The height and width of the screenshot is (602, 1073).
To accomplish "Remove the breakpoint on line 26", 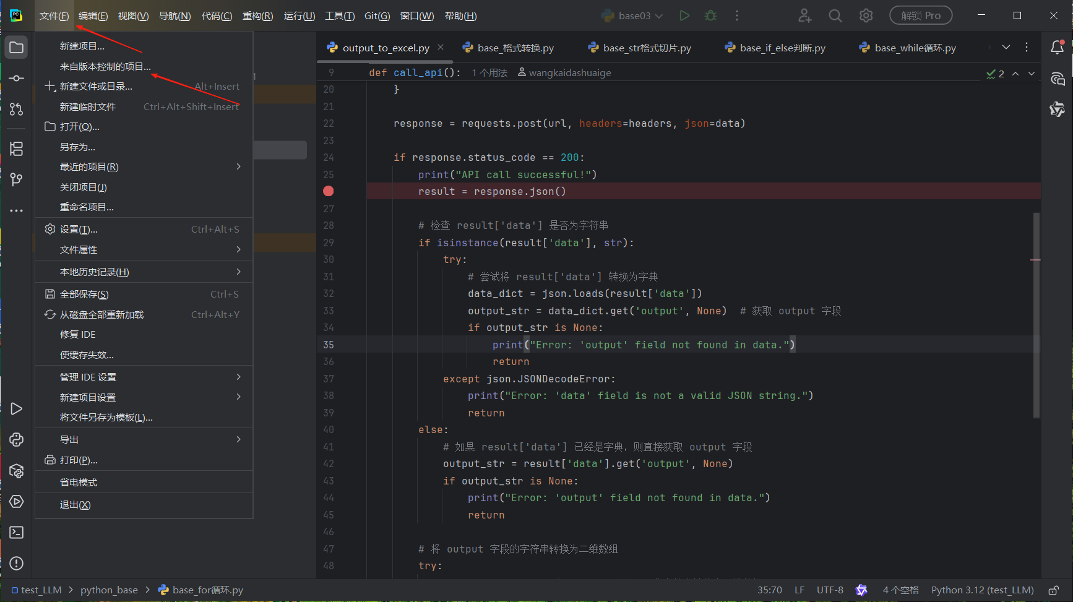I will [x=329, y=191].
